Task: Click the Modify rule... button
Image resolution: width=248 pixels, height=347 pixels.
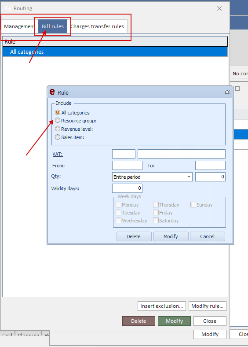Action: [x=208, y=306]
